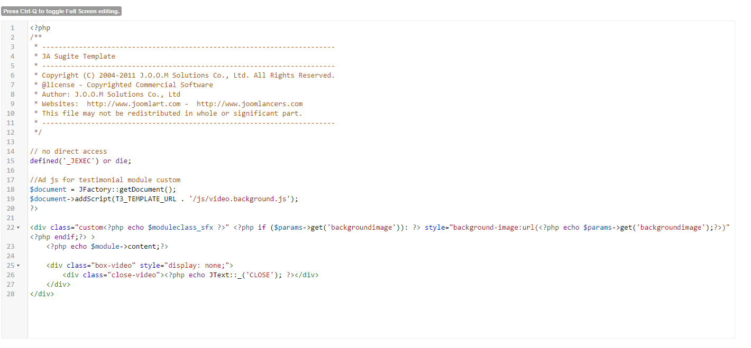Screen dimensions: 751x348
Task: Click the http://www.joomlart.com URL in the comment
Action: [x=133, y=104]
